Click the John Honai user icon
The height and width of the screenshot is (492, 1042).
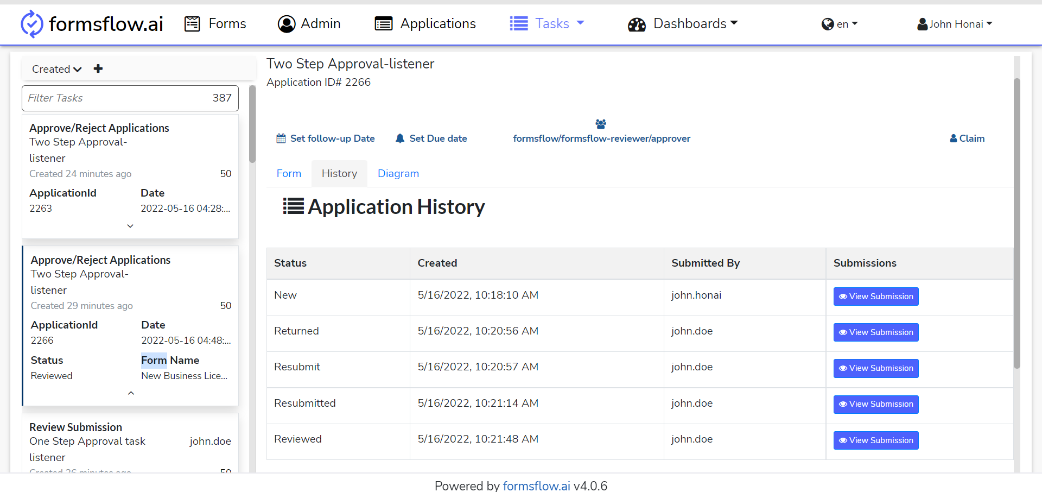(922, 24)
